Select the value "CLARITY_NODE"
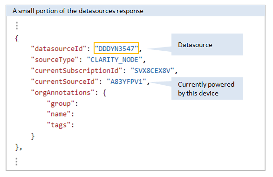This screenshot has height=177, width=273. pyautogui.click(x=115, y=60)
